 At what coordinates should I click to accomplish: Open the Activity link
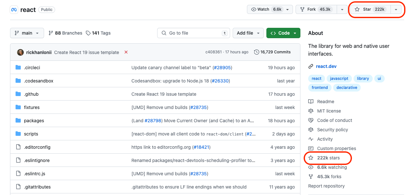click(x=325, y=139)
